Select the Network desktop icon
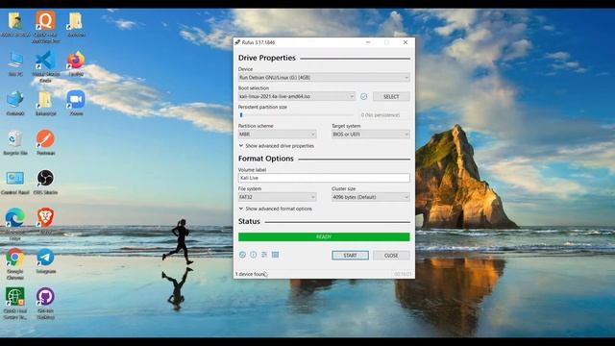 point(15,100)
